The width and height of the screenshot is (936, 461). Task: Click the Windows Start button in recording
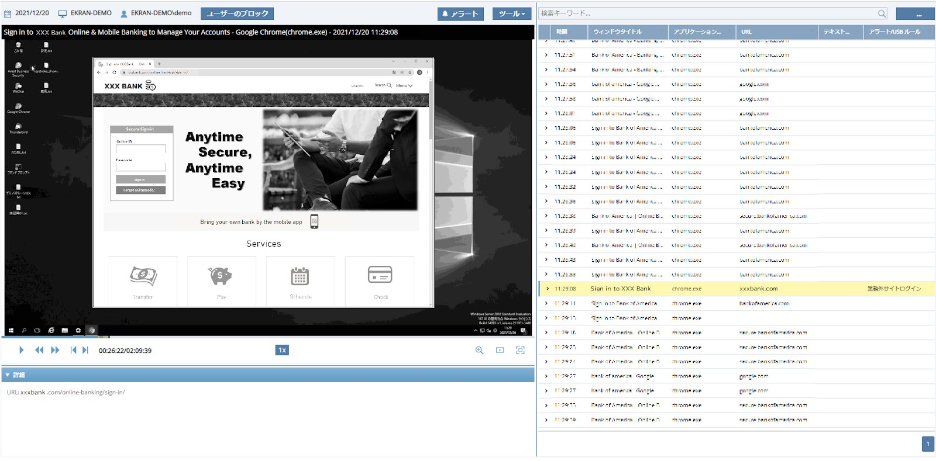point(11,331)
